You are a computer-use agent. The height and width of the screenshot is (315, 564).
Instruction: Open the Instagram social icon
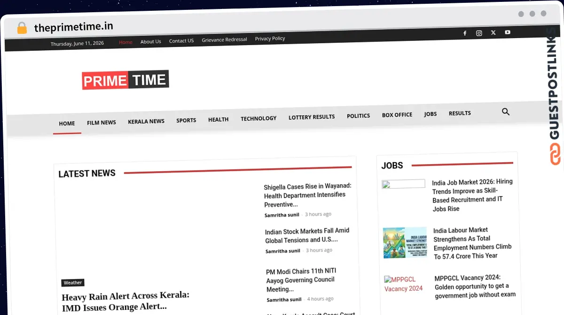coord(479,33)
